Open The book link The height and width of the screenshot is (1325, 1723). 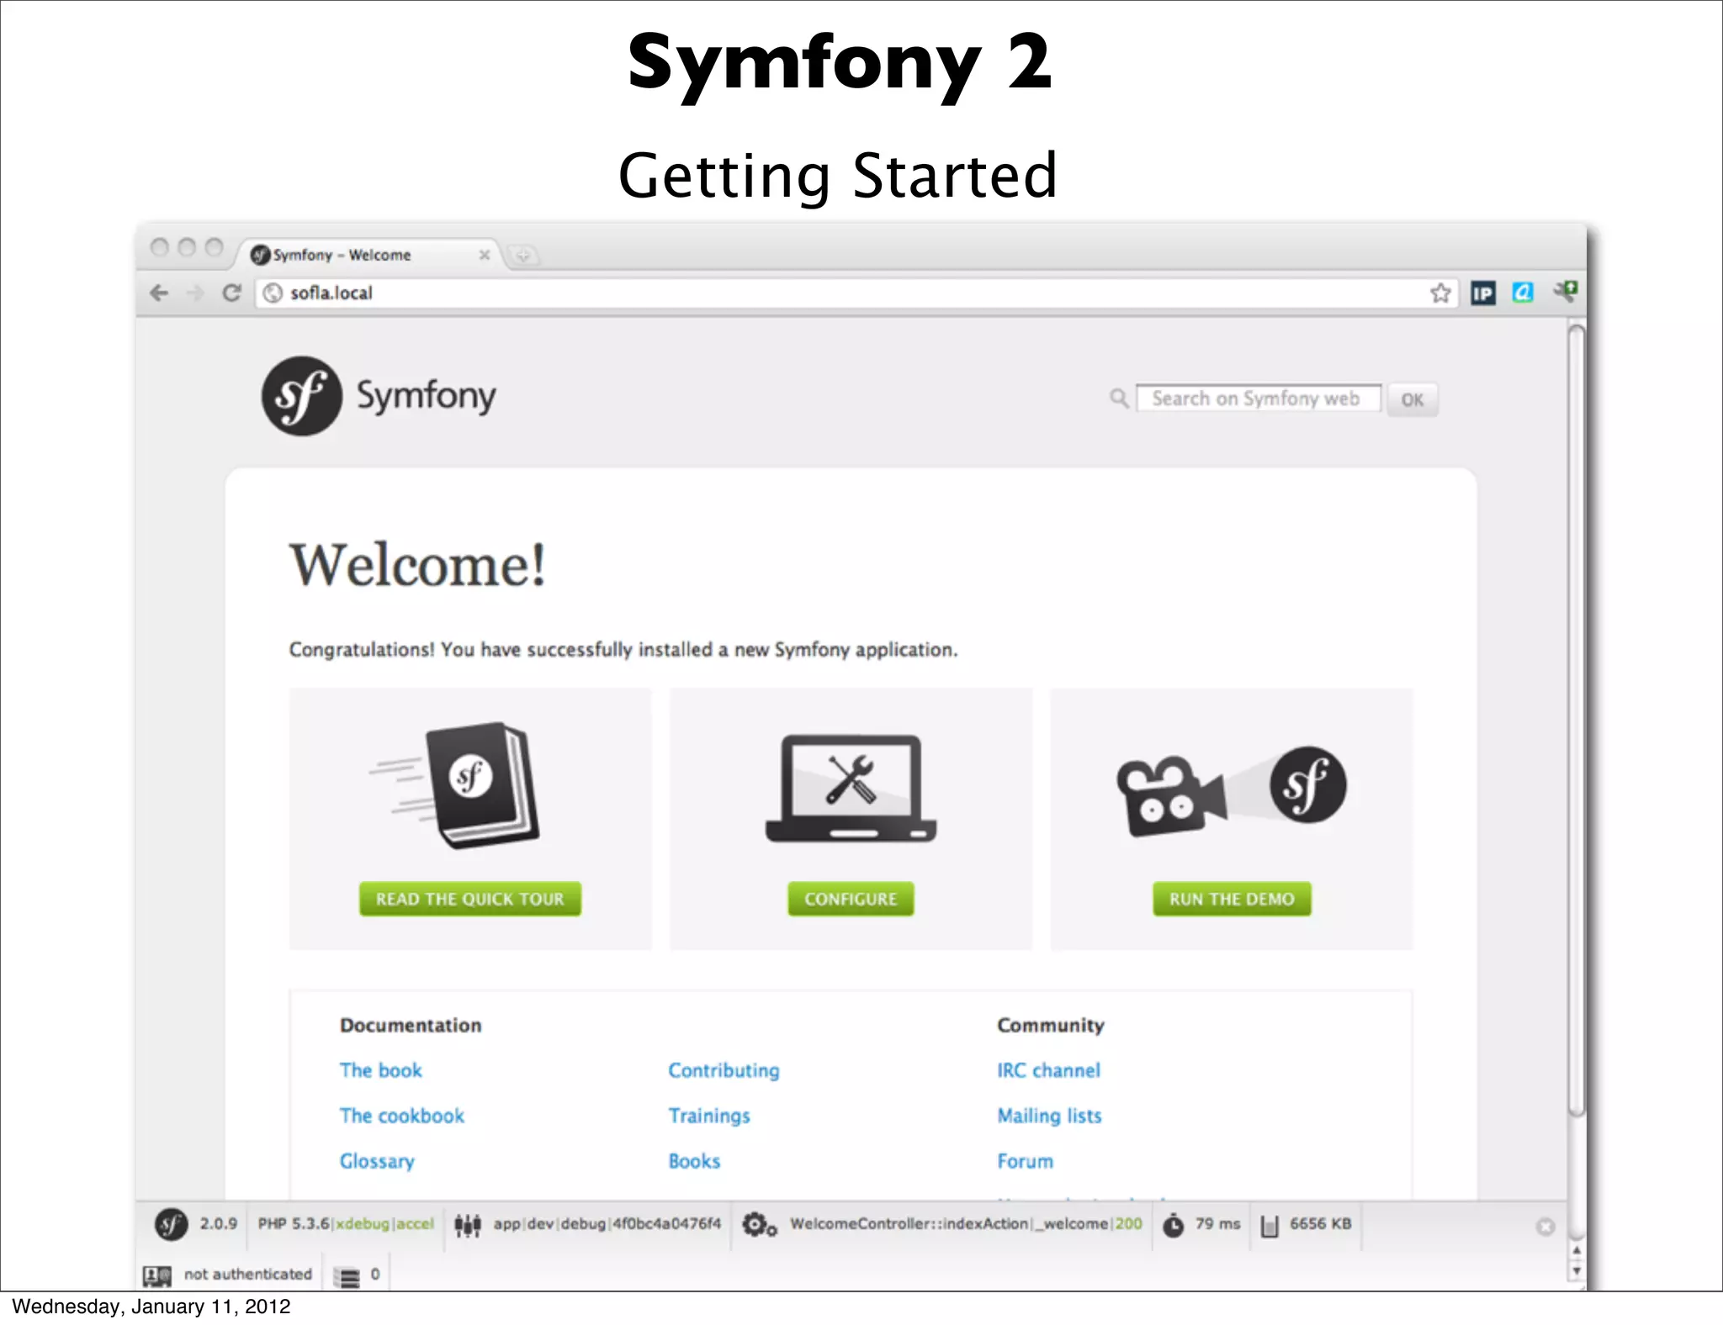point(380,1070)
